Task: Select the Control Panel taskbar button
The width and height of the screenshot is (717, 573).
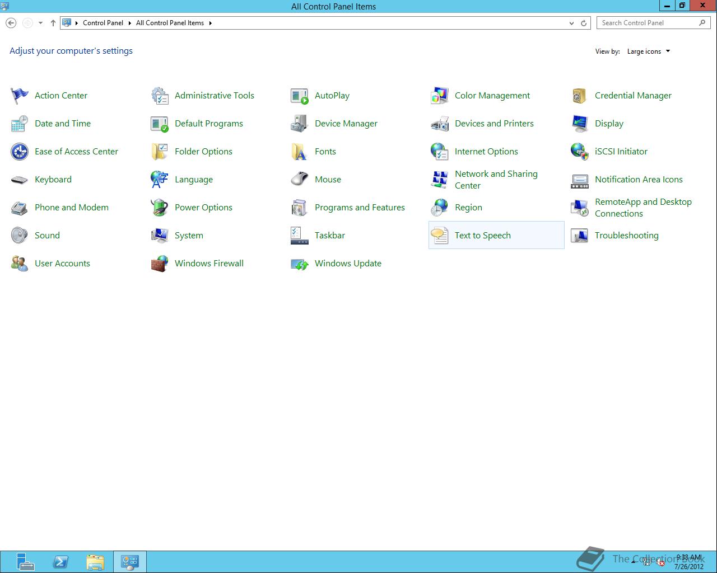Action: point(130,562)
